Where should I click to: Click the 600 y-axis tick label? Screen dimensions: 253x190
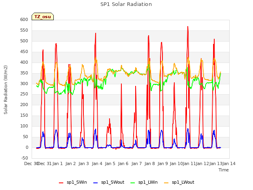[x=24, y=19]
